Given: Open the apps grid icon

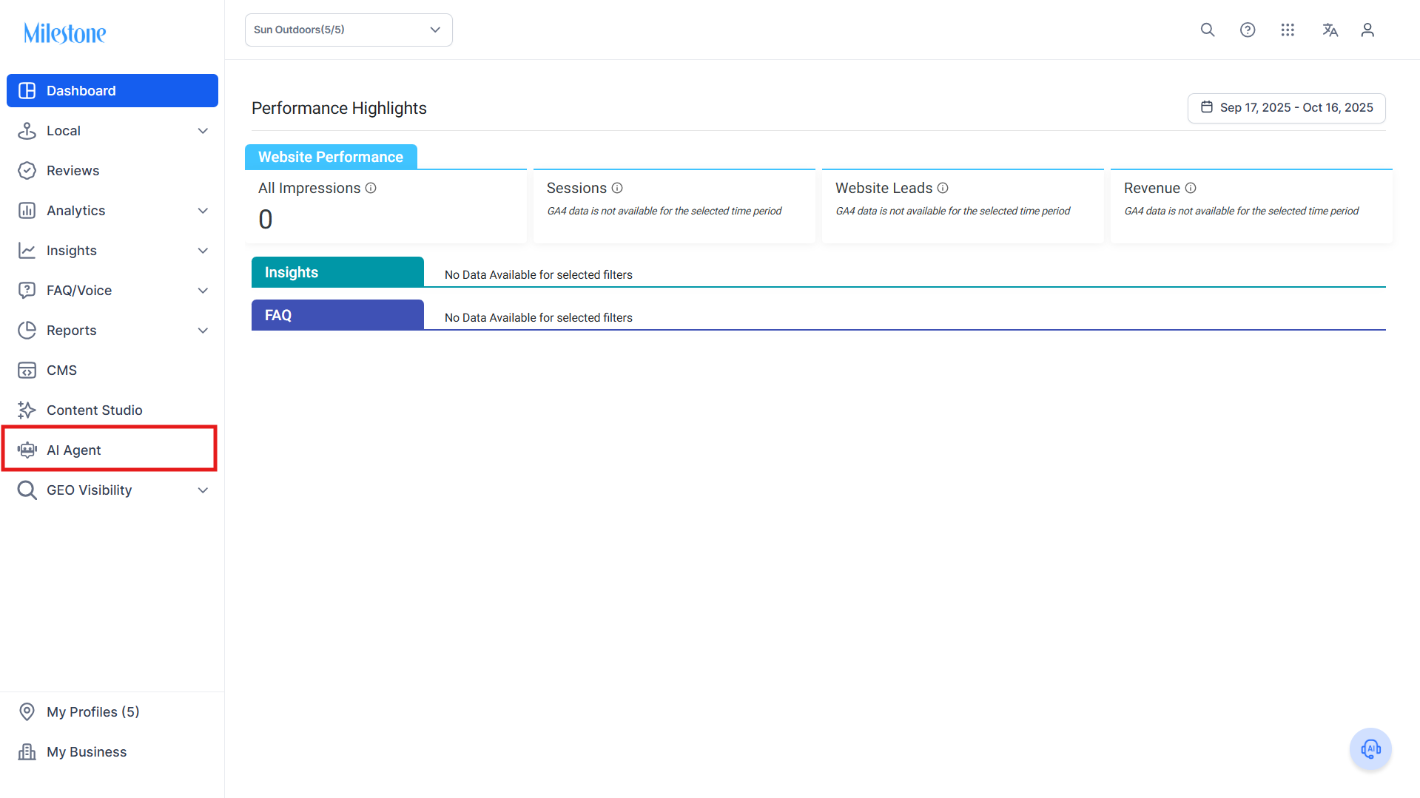Looking at the screenshot, I should point(1288,30).
